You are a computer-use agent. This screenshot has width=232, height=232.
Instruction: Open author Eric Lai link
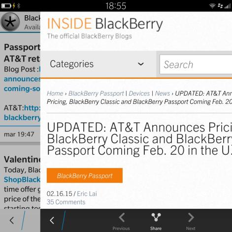pyautogui.click(x=87, y=194)
